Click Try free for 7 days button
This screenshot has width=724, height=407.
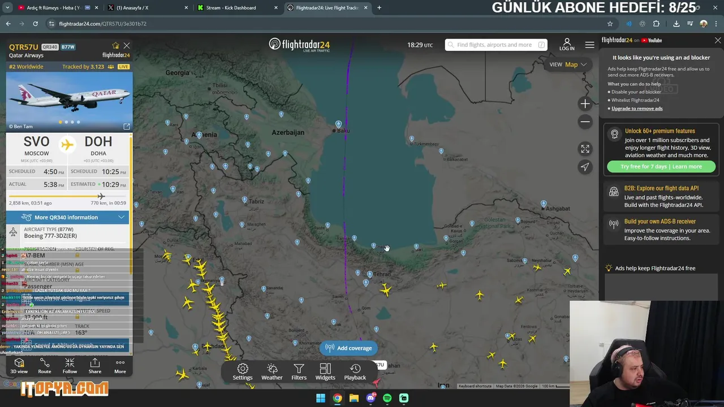[x=661, y=167]
